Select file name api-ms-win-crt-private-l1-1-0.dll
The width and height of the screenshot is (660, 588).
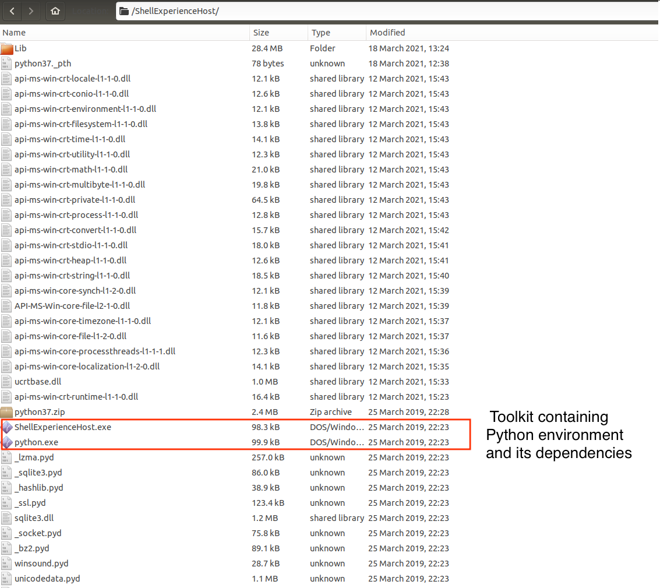click(75, 200)
